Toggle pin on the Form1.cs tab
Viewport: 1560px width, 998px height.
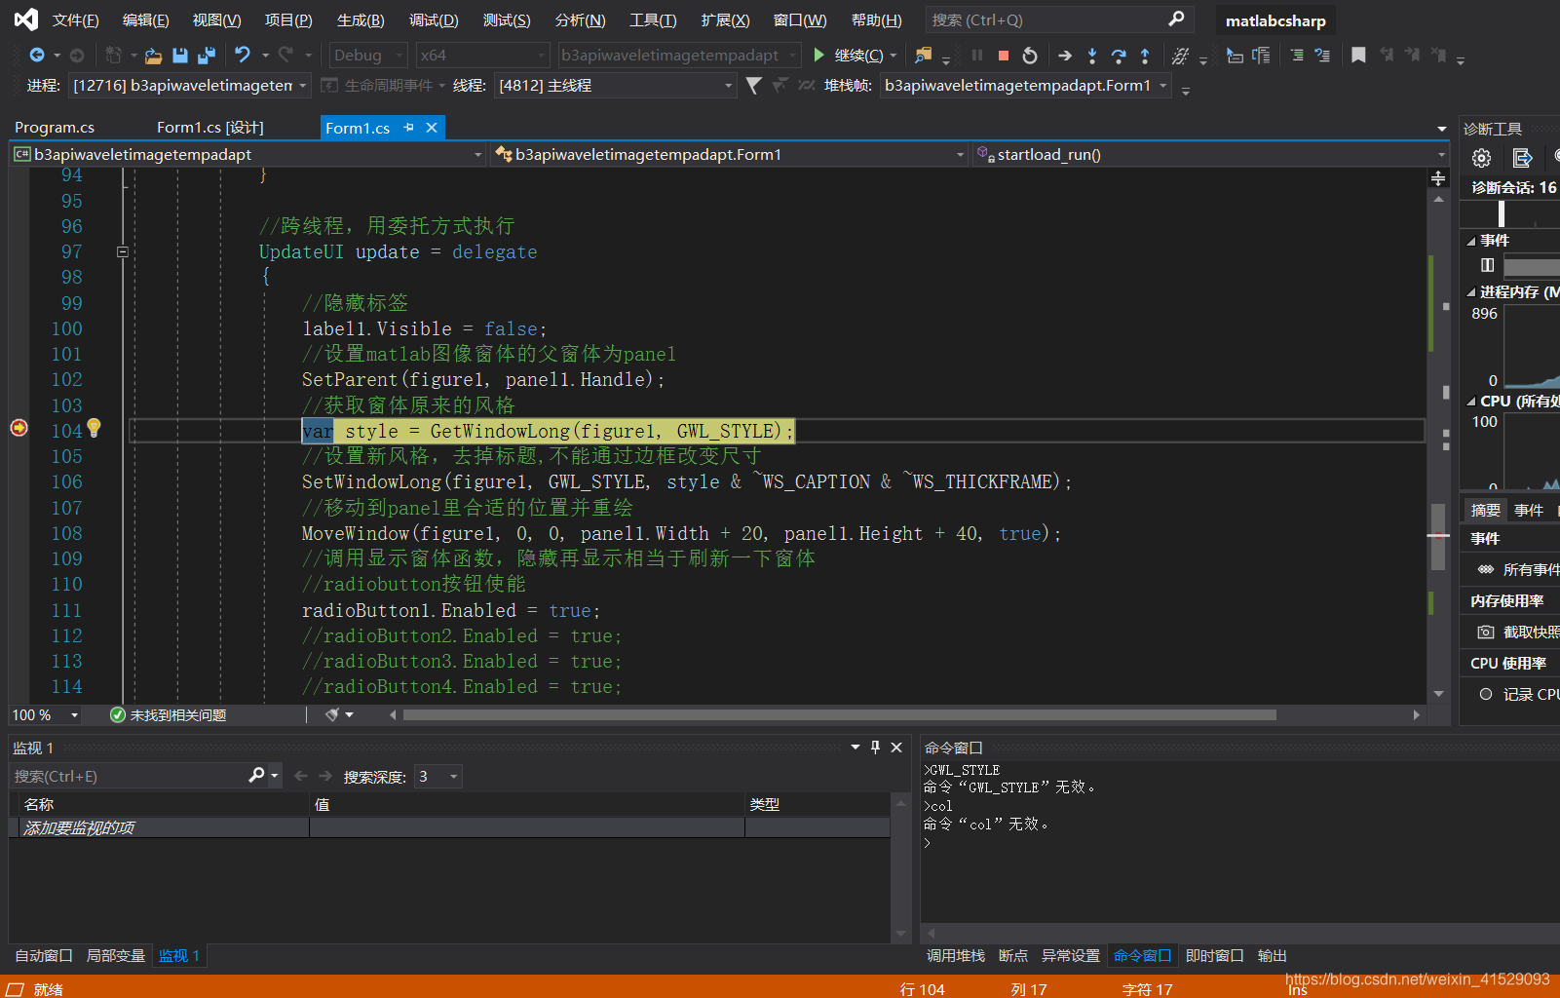[x=408, y=128]
